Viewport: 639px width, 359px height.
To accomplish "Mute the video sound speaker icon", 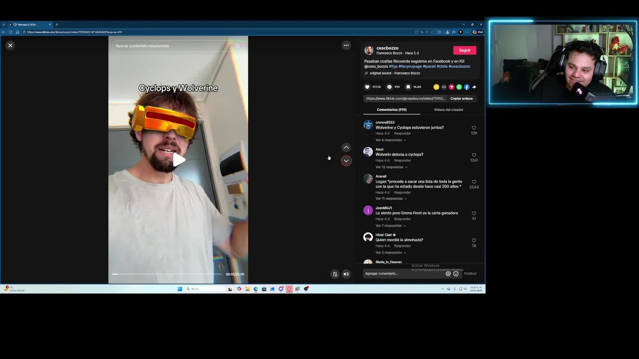I will point(346,274).
